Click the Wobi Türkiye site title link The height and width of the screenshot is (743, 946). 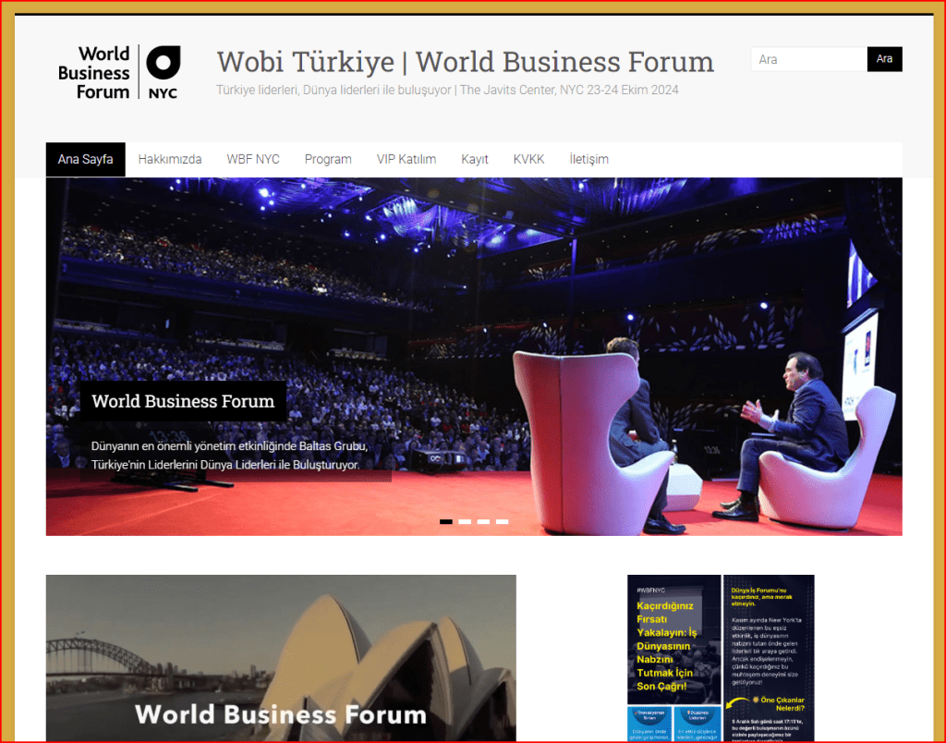(x=465, y=62)
